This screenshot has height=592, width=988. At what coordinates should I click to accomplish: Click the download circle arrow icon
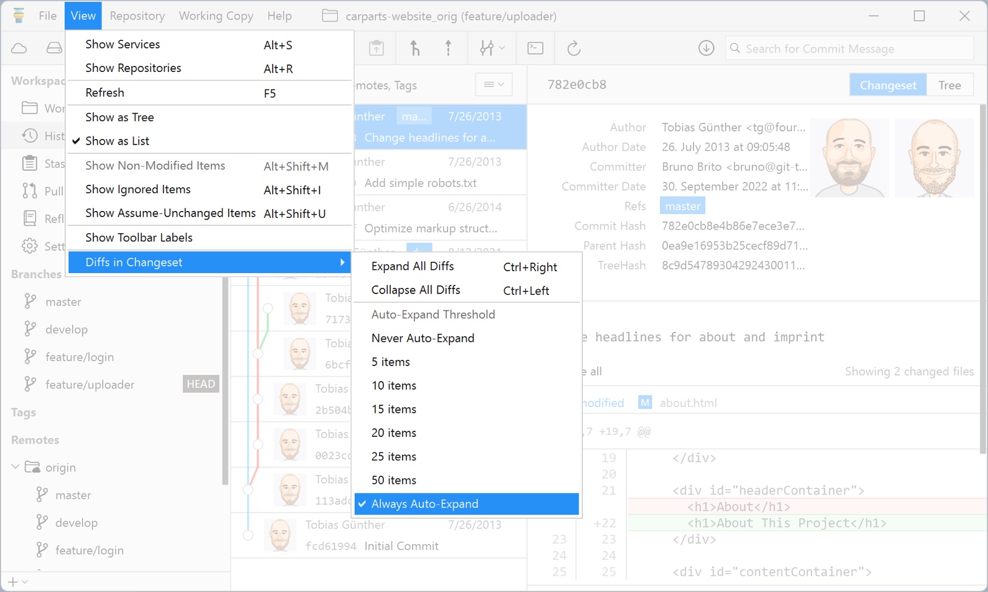(706, 48)
